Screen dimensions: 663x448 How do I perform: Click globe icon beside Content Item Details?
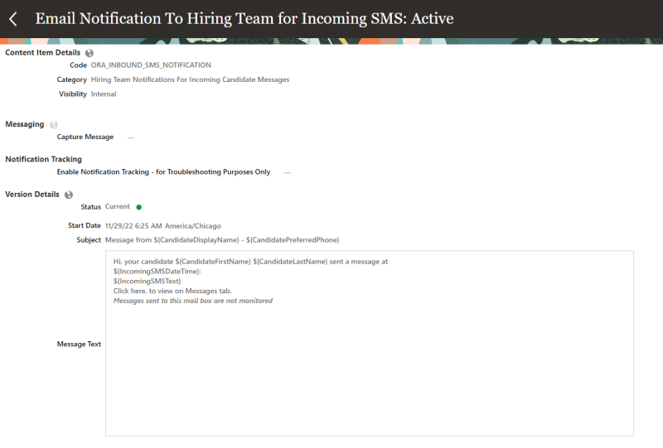click(90, 53)
